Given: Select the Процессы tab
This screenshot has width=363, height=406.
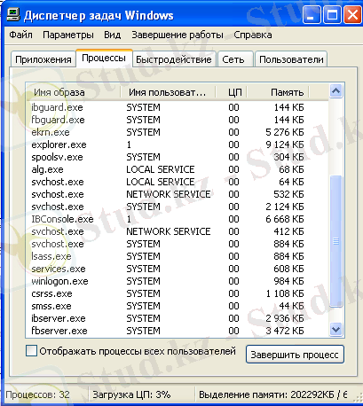Looking at the screenshot, I should click(x=104, y=58).
